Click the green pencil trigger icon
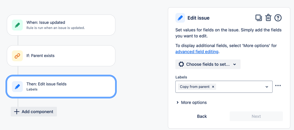294x130 pixels. tap(17, 25)
